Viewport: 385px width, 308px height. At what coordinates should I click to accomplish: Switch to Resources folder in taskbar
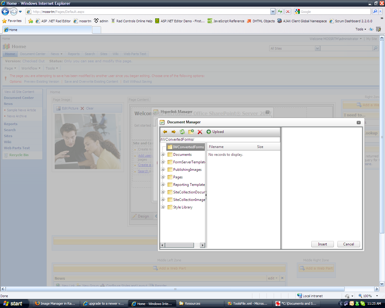coord(200,303)
